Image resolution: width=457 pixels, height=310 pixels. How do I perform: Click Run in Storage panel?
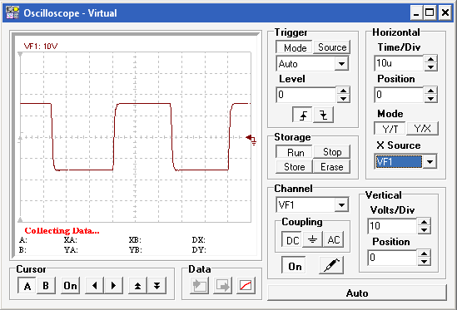(x=295, y=153)
